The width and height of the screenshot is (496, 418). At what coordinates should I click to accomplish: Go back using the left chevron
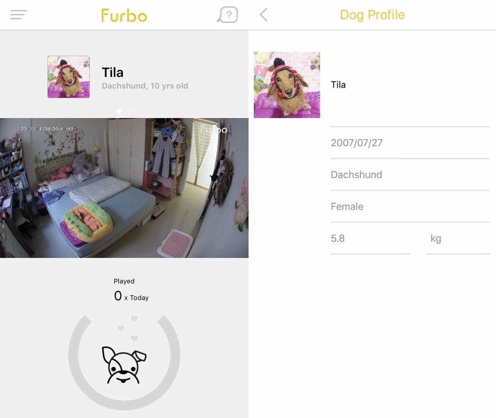pos(263,15)
